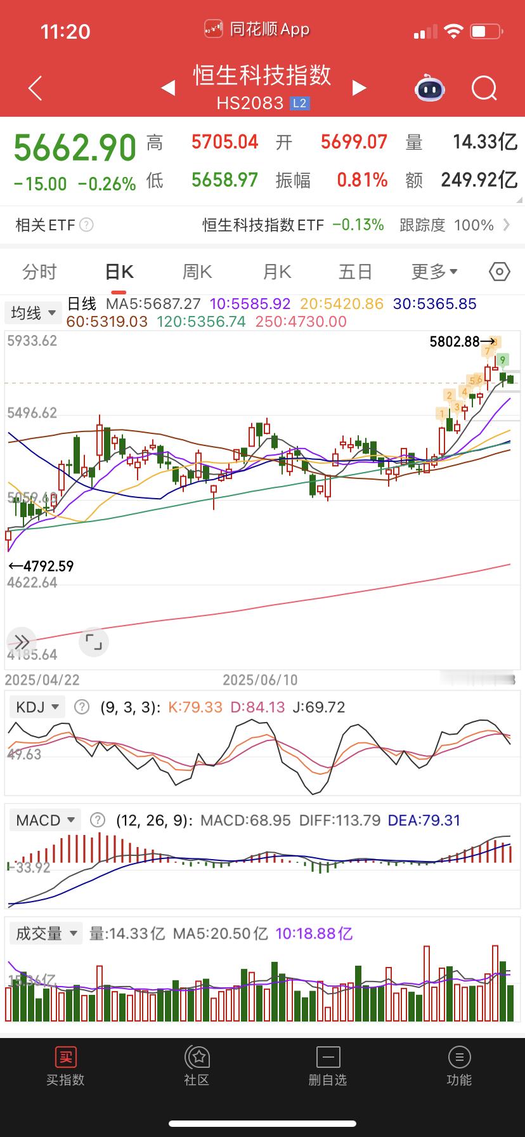Switch to 分时 intraday tab
The image size is (525, 1137).
39,272
